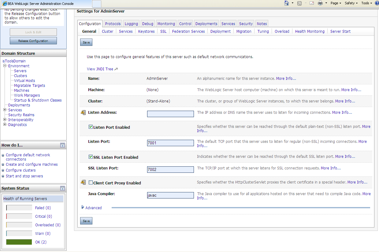This screenshot has height=252, width=379.
Task: Open the browser Help question mark icon
Action: point(377,3)
